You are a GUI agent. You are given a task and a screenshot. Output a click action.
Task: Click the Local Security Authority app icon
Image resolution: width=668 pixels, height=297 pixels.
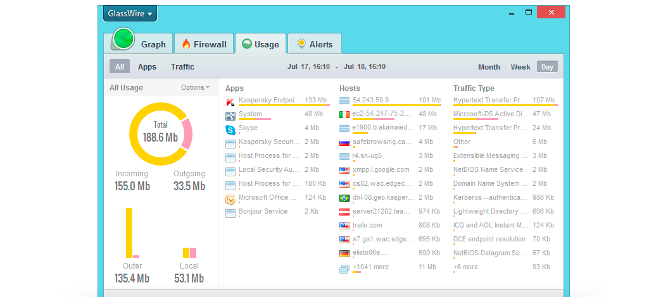coord(230,172)
